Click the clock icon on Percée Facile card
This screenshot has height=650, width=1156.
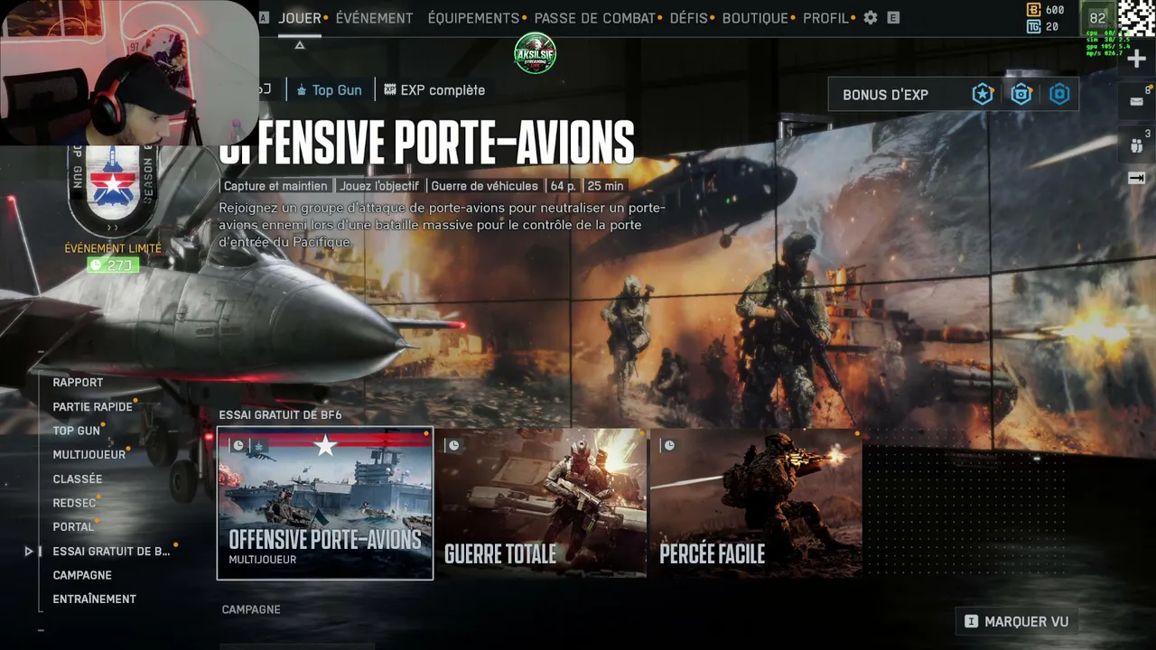(670, 445)
